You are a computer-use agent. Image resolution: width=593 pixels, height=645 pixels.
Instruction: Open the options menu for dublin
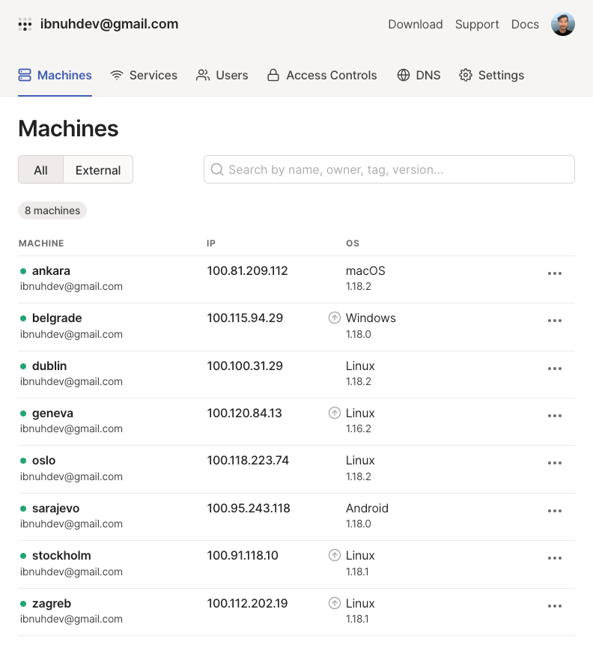point(555,368)
